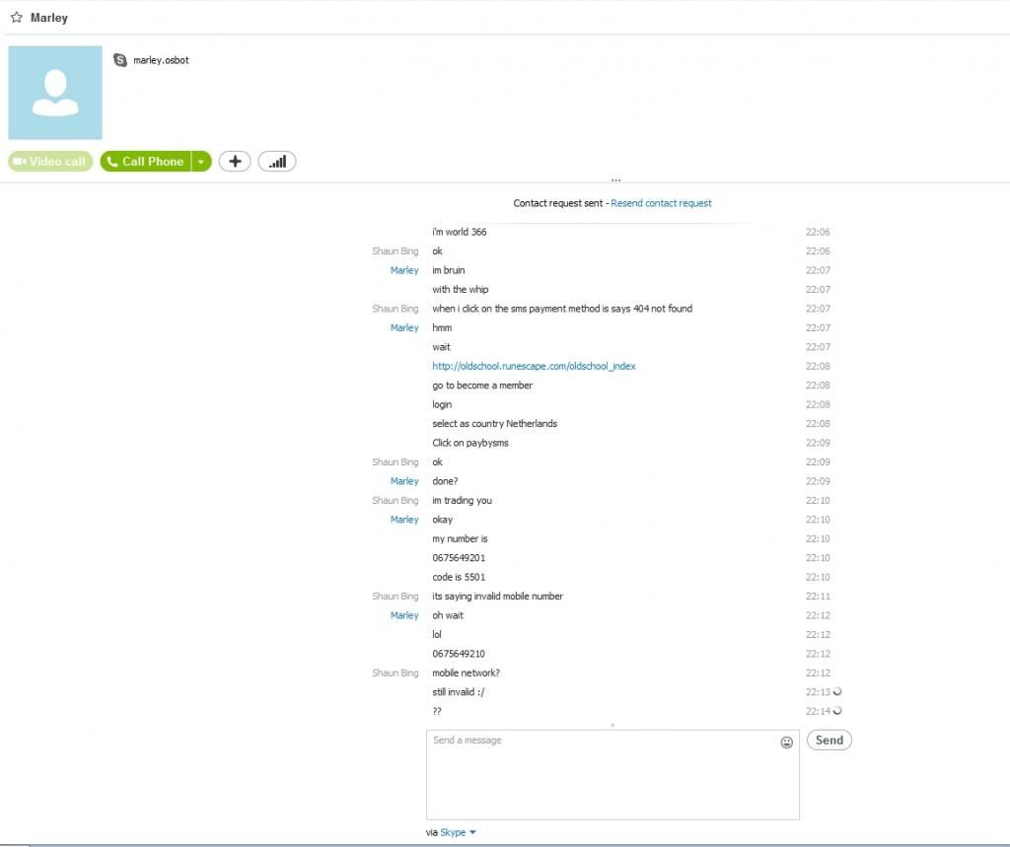Expand the Call Phone dropdown arrow
1010x847 pixels.
[201, 162]
